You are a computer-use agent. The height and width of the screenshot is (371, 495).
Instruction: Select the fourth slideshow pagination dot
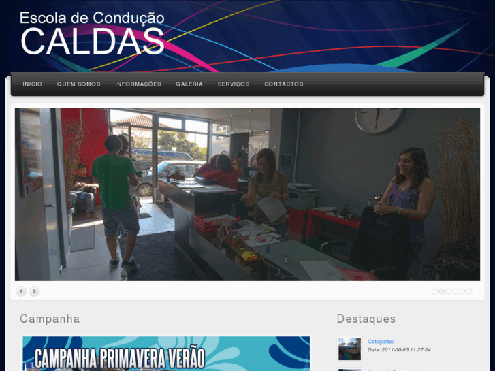pos(456,291)
